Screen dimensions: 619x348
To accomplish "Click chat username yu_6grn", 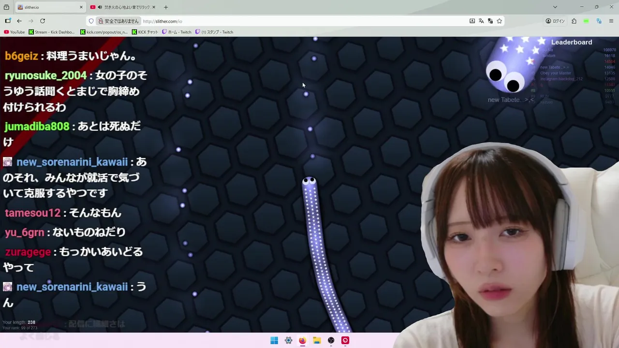I will 24,232.
